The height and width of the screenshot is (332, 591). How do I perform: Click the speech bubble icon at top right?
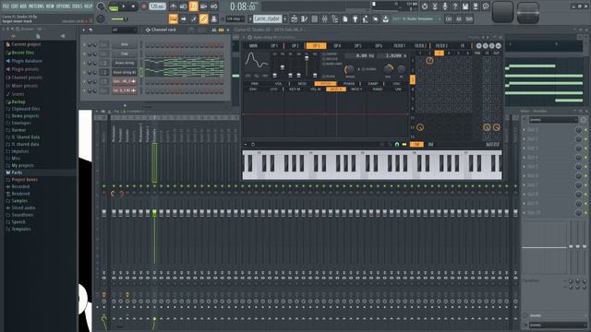point(486,6)
